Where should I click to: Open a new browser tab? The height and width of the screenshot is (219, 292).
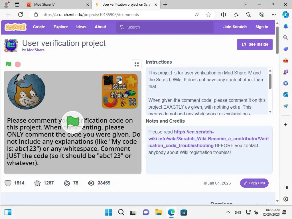coord(165,5)
